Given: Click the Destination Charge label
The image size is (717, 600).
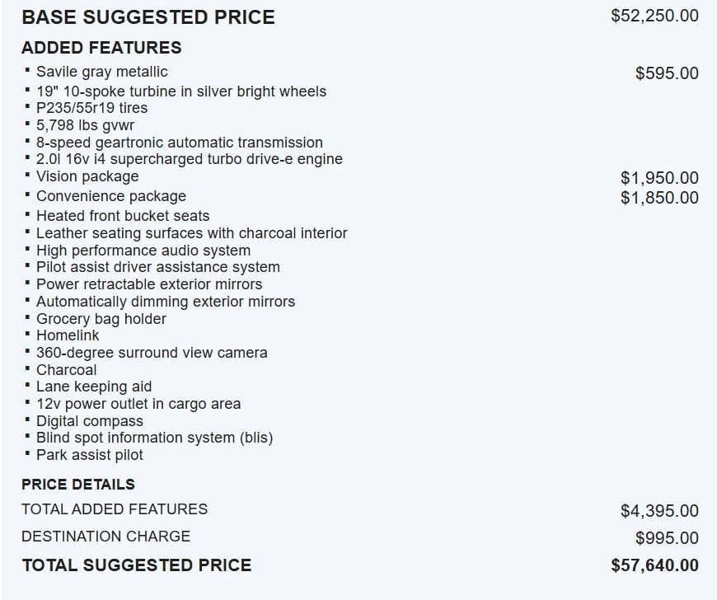Looking at the screenshot, I should tap(106, 537).
